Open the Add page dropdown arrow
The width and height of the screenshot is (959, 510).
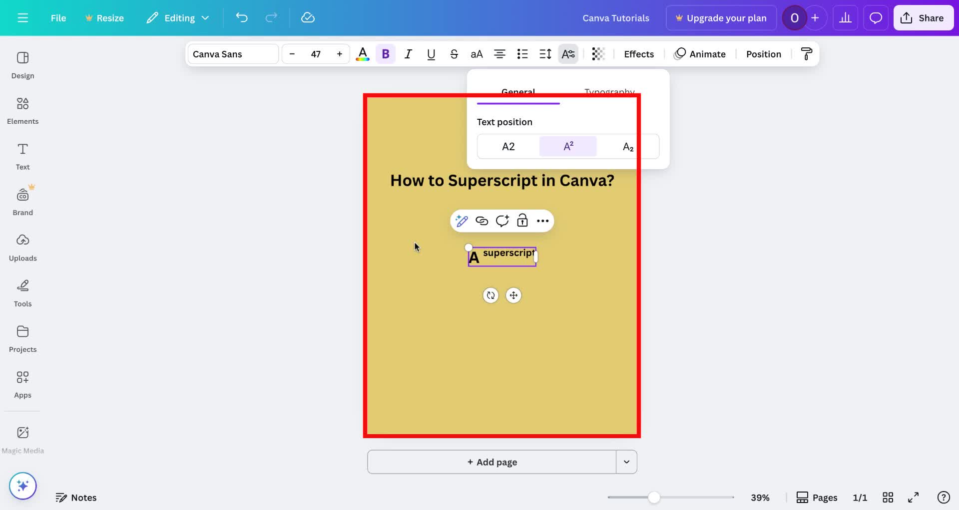pos(626,462)
